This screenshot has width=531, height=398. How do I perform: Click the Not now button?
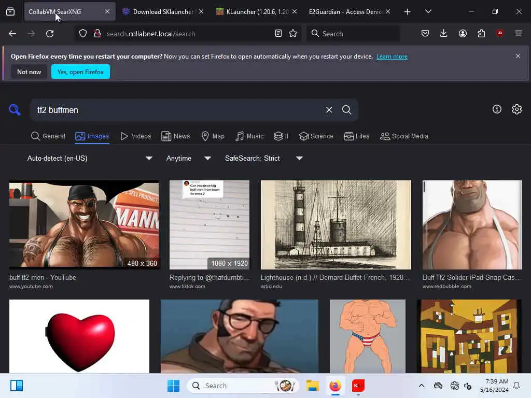[x=29, y=72]
